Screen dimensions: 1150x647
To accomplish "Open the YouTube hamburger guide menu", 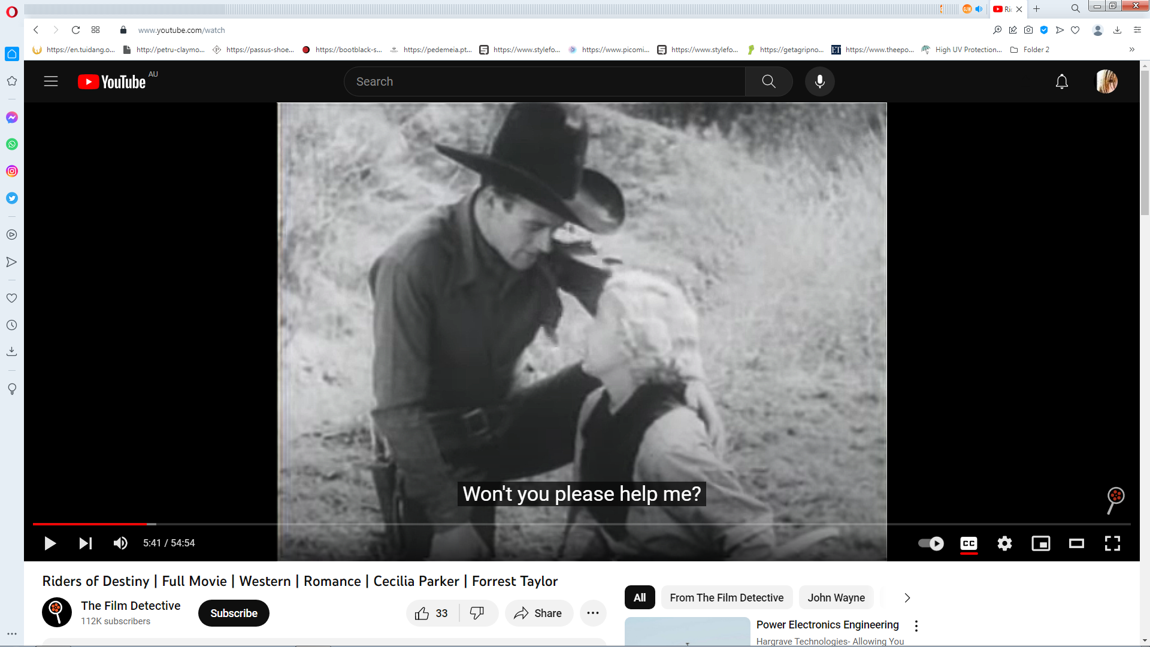I will (x=51, y=81).
